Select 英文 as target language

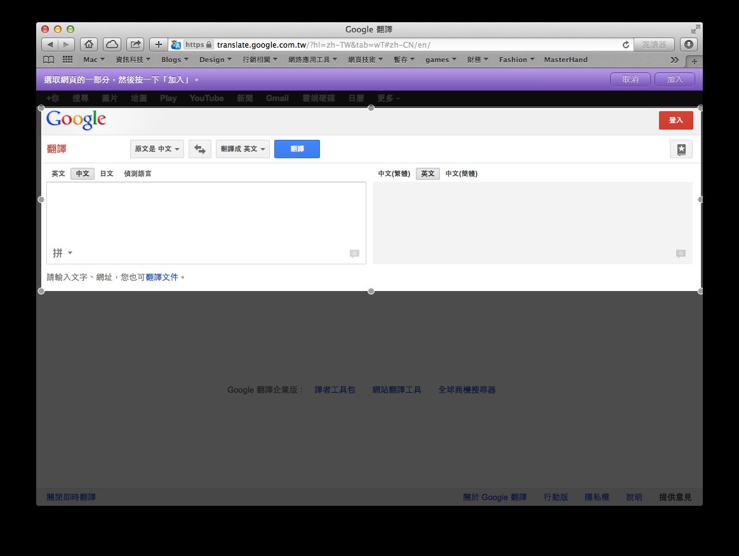(x=428, y=173)
